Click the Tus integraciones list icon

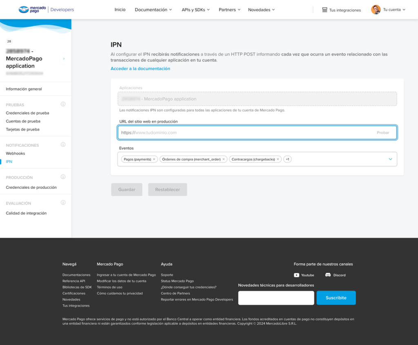point(325,10)
